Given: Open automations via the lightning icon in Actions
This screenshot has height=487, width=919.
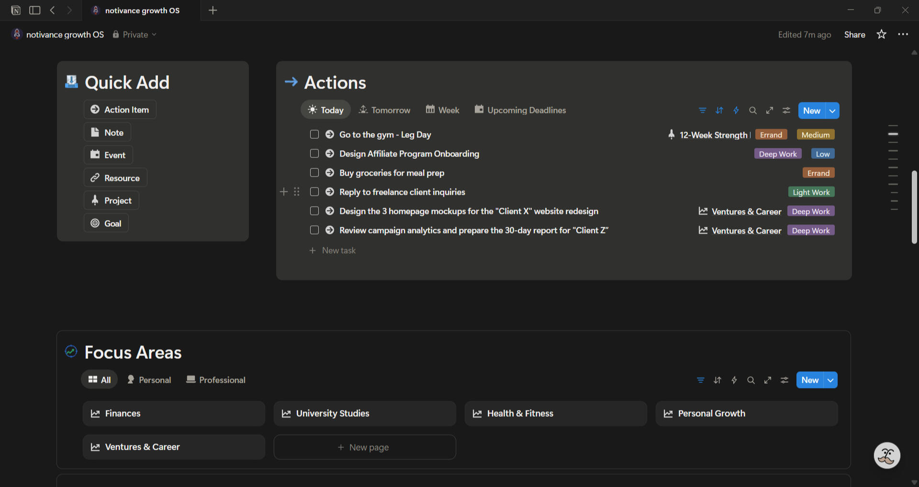Looking at the screenshot, I should pyautogui.click(x=736, y=110).
